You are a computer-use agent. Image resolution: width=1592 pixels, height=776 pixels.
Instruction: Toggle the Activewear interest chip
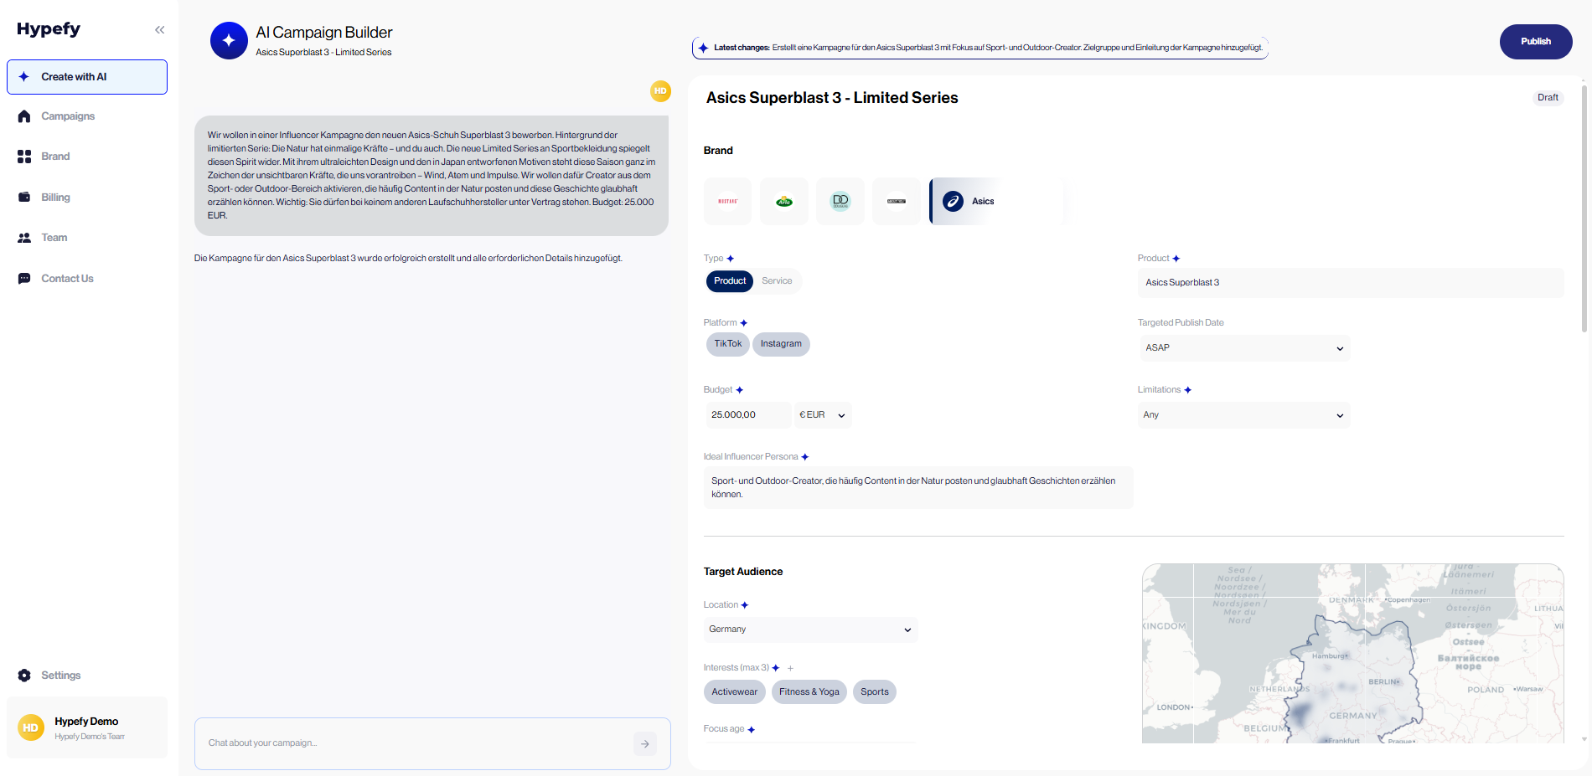tap(735, 692)
